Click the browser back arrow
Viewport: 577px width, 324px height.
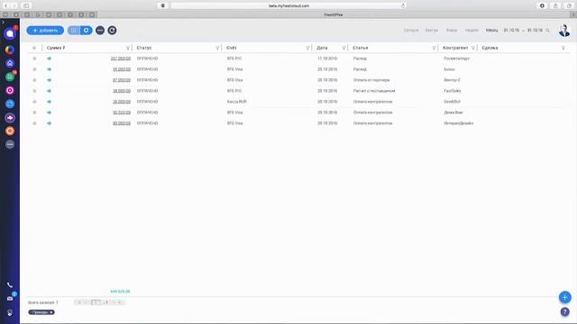(6, 5)
